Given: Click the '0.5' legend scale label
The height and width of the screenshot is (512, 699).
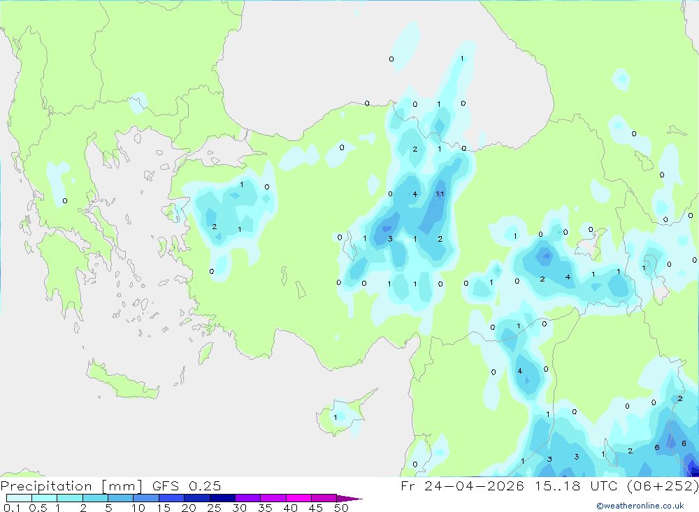Looking at the screenshot, I should coord(38,508).
